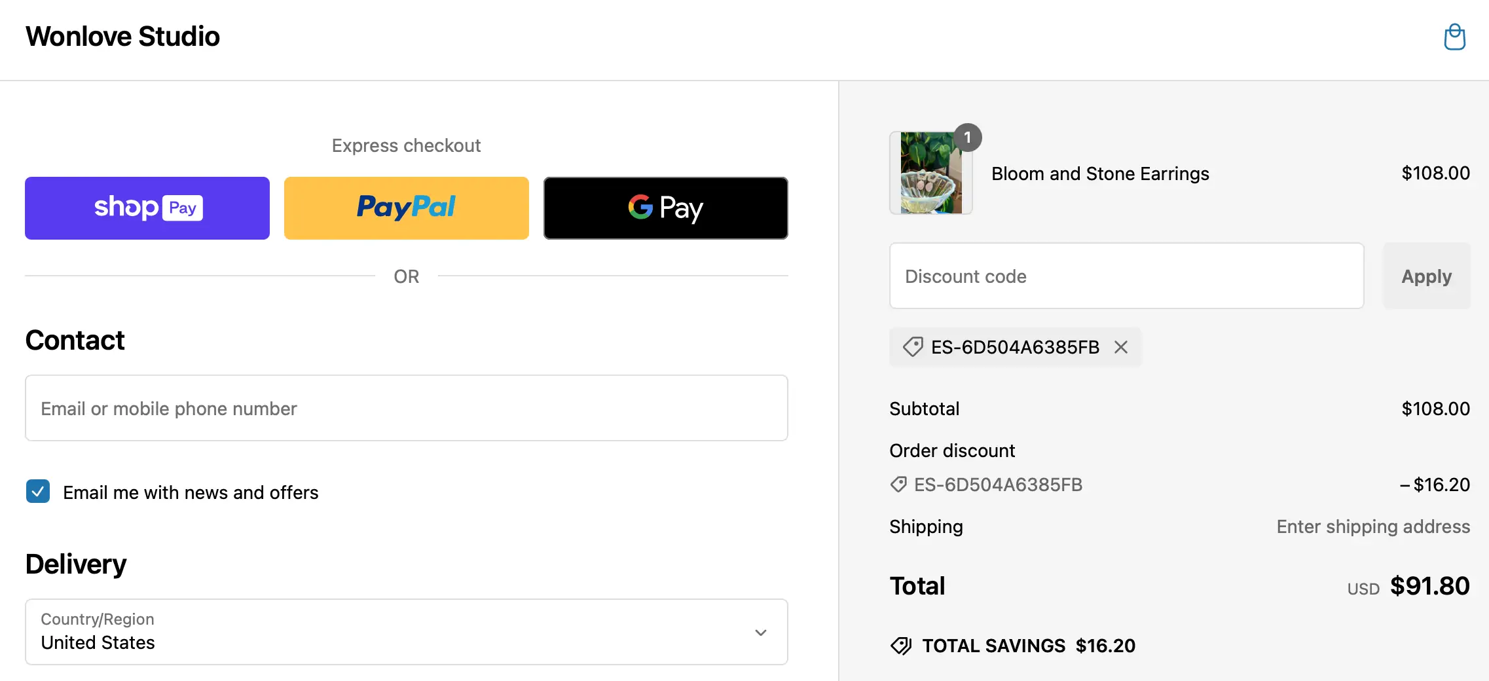Uncheck Email me with news and offers
1489x681 pixels.
(x=38, y=491)
